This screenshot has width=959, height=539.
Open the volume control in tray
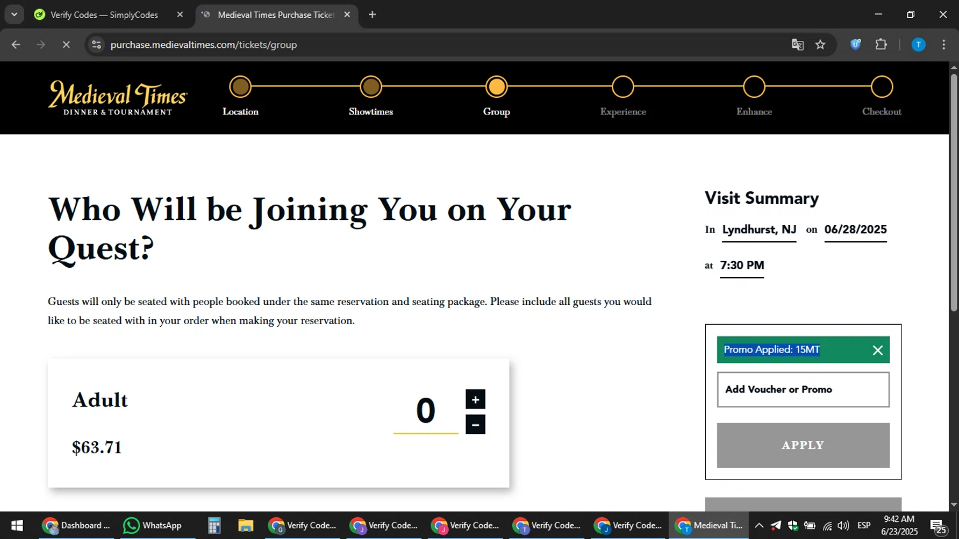pos(843,526)
